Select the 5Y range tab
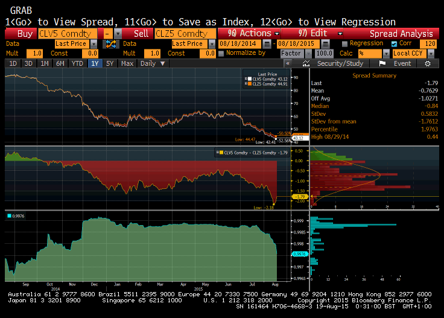444x318 pixels. point(110,63)
